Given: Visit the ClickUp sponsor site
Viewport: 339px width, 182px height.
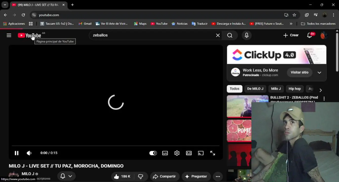Looking at the screenshot, I should pos(299,72).
